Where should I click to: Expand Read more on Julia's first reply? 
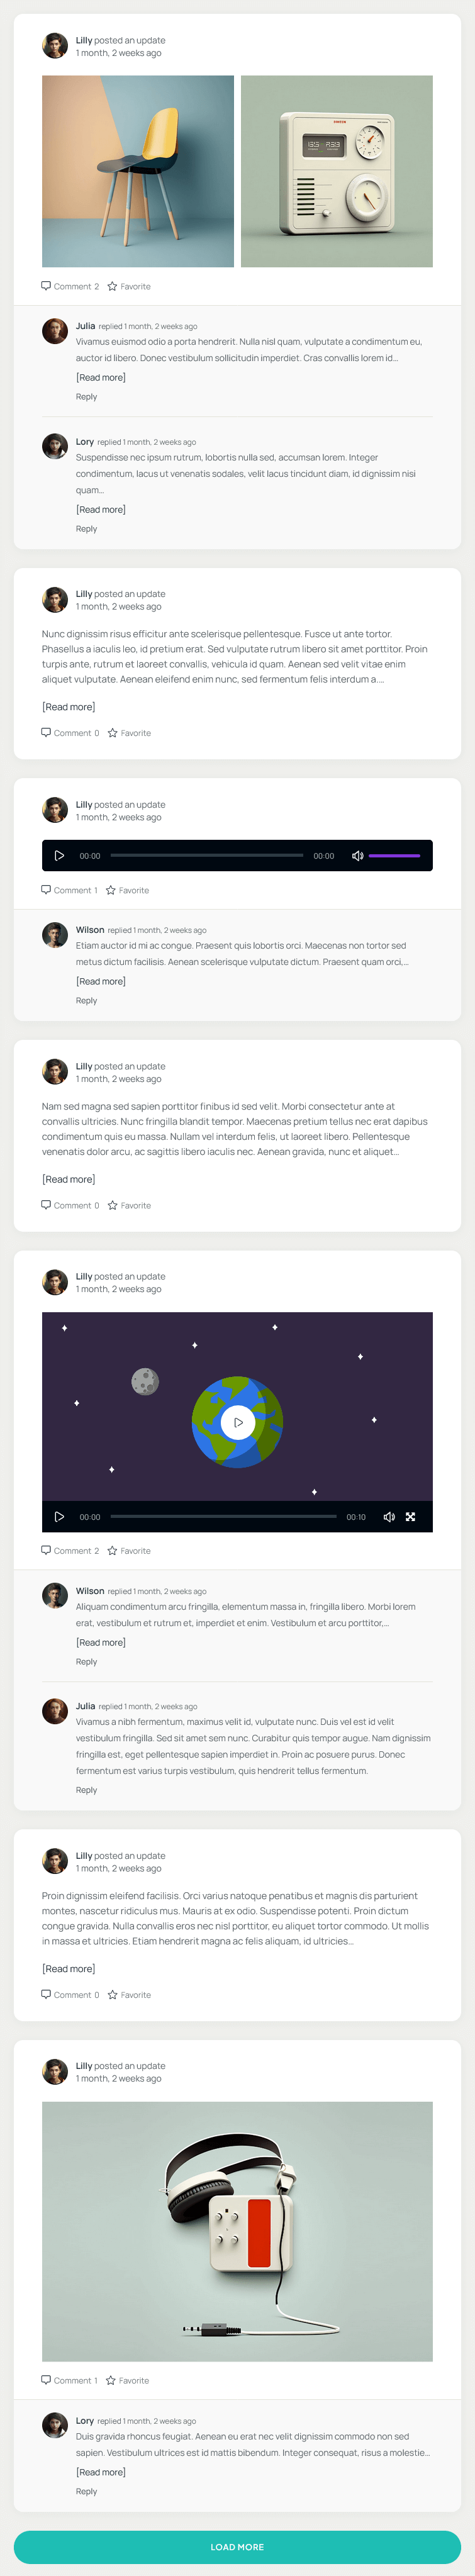click(x=101, y=377)
